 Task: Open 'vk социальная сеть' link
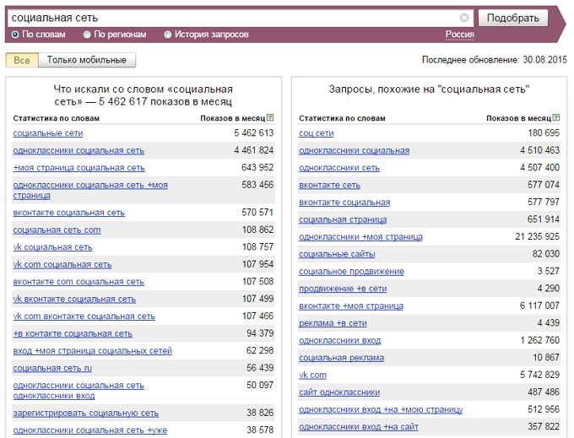click(x=52, y=247)
